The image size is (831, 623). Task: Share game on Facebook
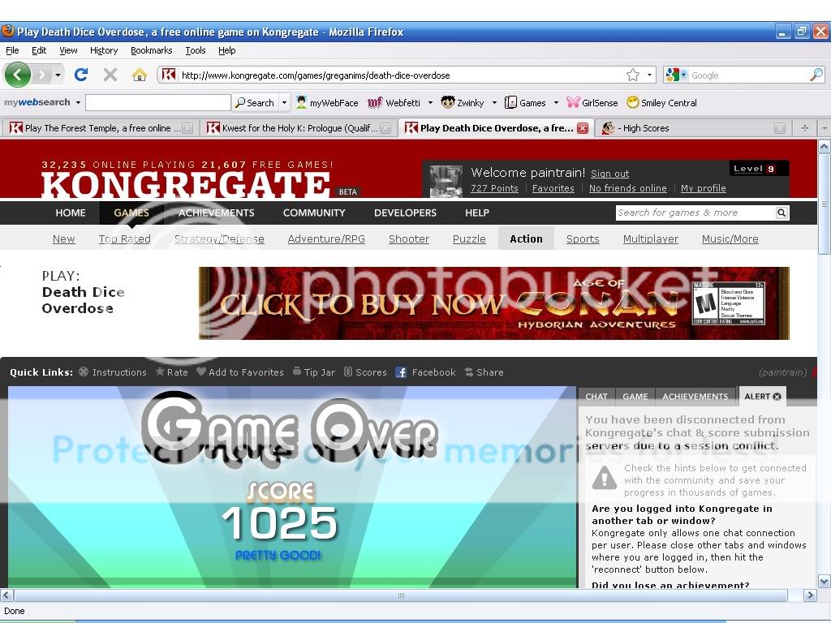coord(425,372)
